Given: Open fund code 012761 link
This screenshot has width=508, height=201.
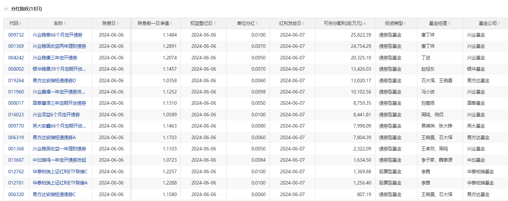Looking at the screenshot, I should 16,183.
